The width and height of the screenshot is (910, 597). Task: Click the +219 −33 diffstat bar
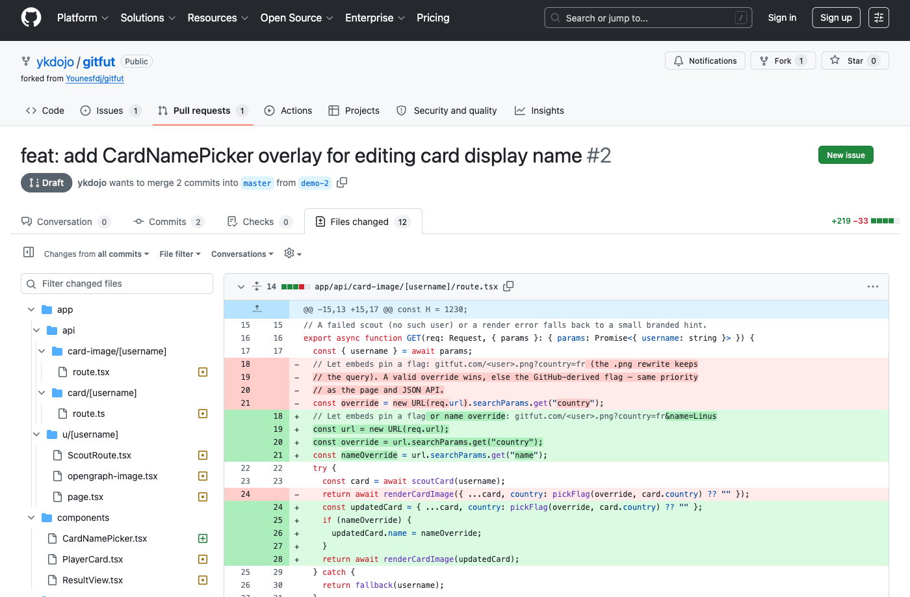click(864, 221)
